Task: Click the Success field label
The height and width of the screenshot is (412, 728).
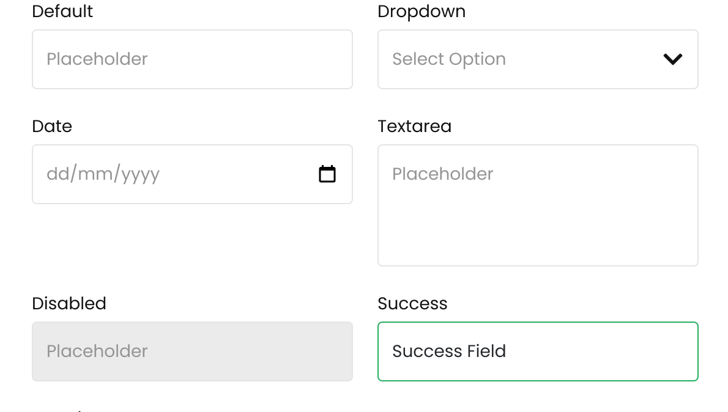Action: point(412,304)
